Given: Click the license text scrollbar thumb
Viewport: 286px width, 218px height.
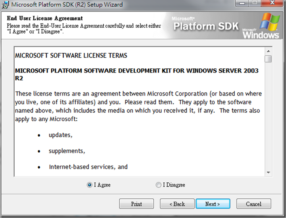Looking at the screenshot, I should (268, 59).
